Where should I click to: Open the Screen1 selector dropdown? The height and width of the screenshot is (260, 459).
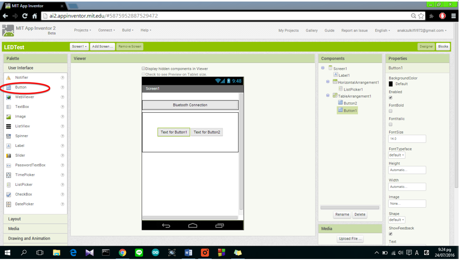pos(79,47)
